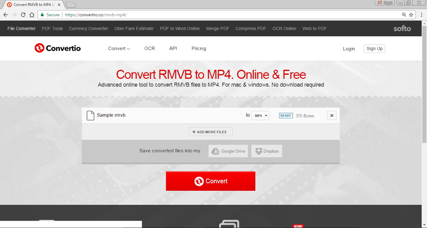Open the API page from the header
This screenshot has height=228, width=427.
(173, 49)
